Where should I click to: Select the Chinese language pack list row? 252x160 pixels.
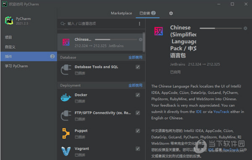(x=100, y=42)
